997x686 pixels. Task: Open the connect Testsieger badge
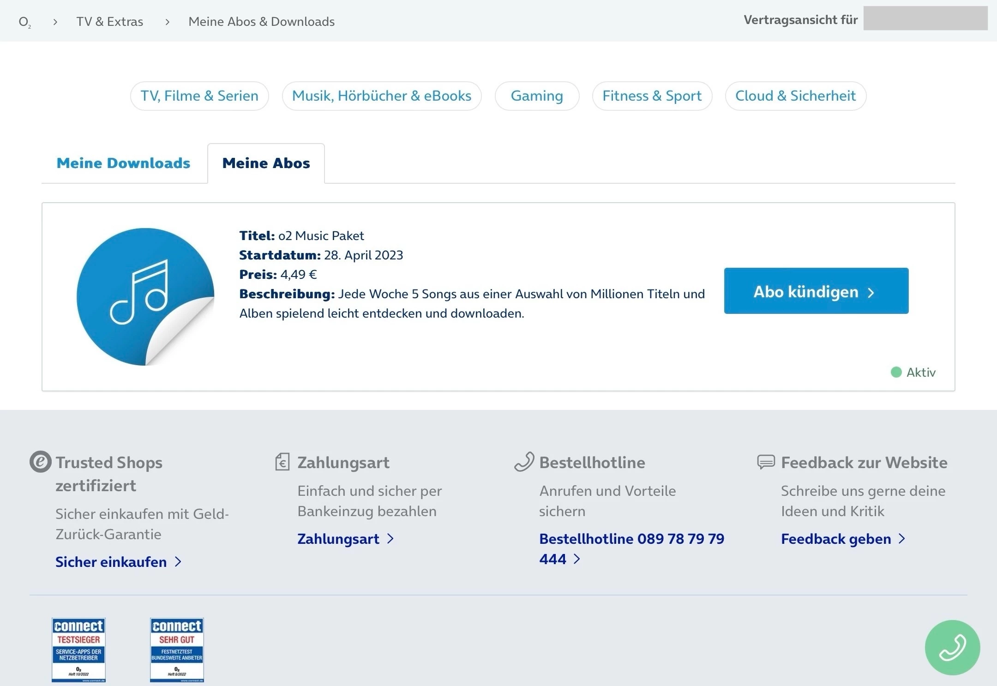click(78, 650)
